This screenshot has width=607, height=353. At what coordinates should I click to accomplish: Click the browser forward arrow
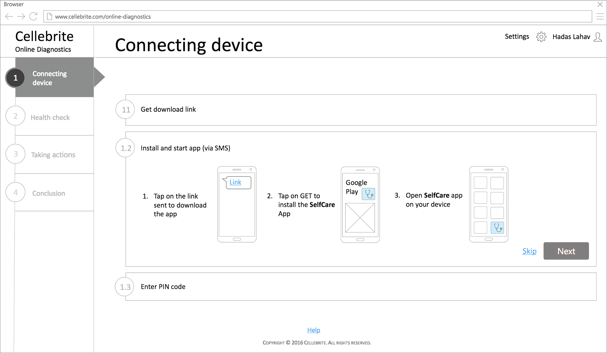click(x=21, y=16)
